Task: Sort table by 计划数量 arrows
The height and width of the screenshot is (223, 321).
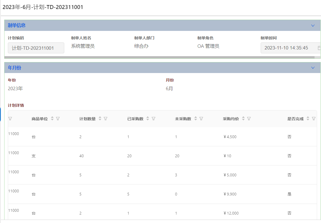Action: 100,119
